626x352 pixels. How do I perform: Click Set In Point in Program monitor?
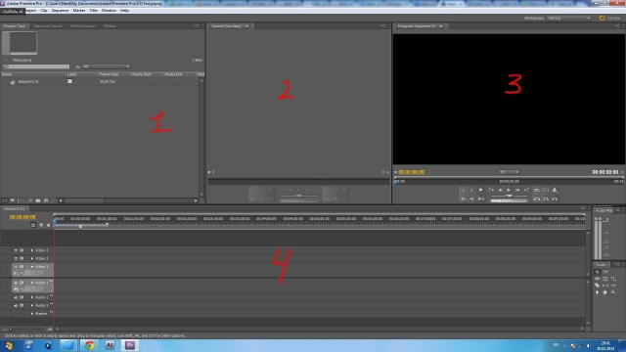(464, 191)
